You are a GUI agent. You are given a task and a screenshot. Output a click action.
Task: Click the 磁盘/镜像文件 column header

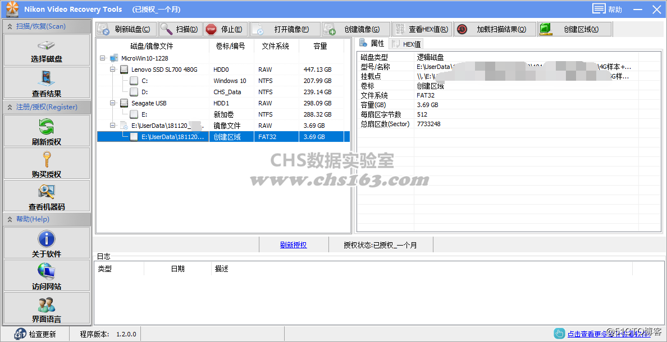[152, 46]
